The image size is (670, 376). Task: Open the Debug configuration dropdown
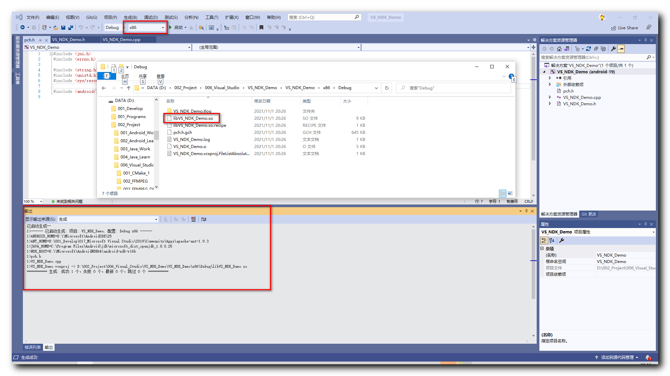pyautogui.click(x=114, y=28)
